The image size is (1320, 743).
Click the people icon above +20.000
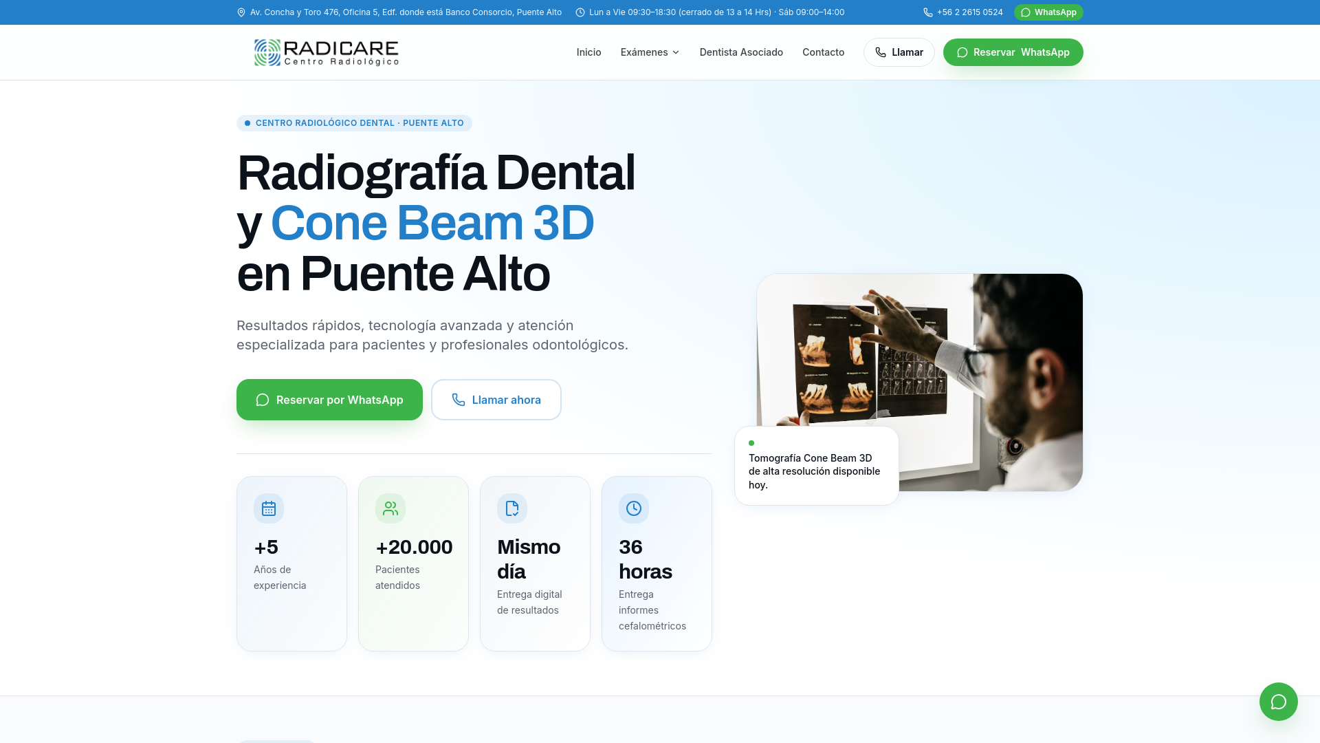[x=390, y=508]
